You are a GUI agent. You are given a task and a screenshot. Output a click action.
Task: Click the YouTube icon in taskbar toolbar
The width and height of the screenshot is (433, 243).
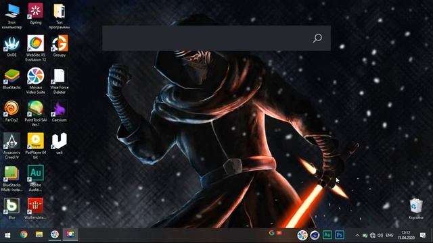click(279, 233)
